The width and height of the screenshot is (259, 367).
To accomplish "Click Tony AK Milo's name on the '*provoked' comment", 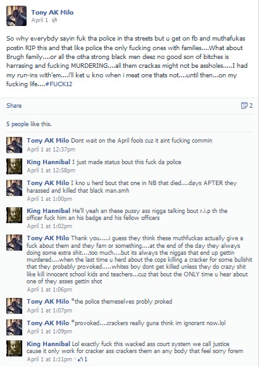I will tap(48, 323).
